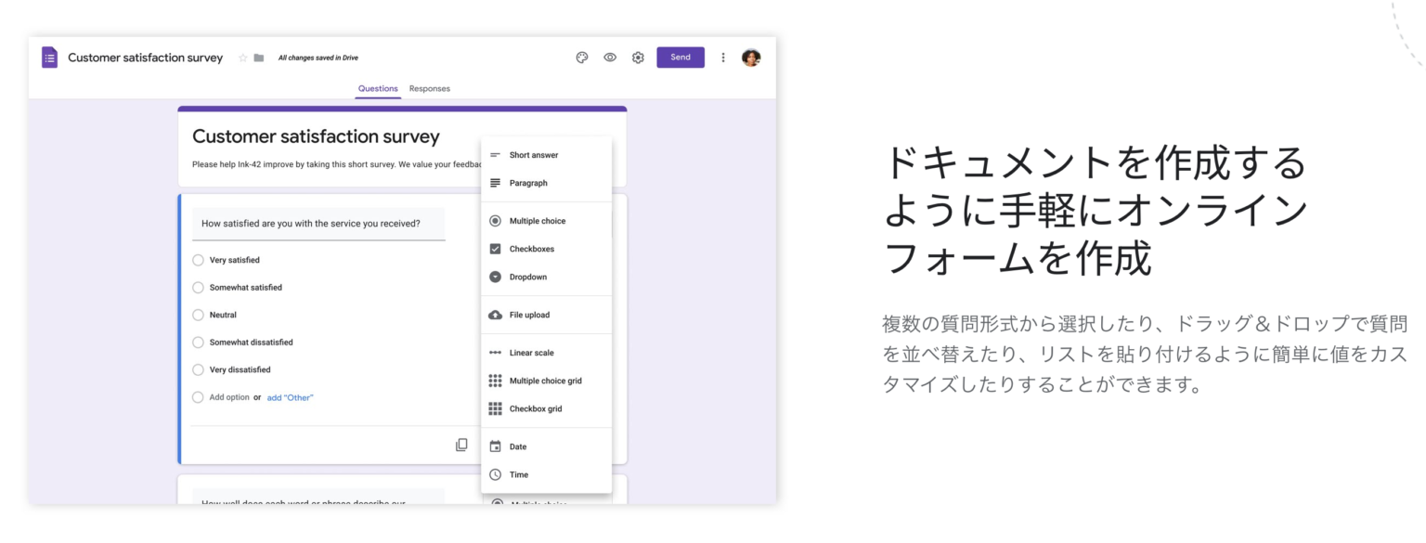The image size is (1426, 543).
Task: Click the Google Forms logo icon
Action: coord(49,57)
